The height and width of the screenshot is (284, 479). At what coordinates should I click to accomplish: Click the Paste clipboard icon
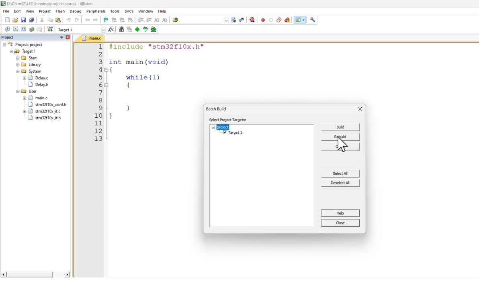coord(58,20)
